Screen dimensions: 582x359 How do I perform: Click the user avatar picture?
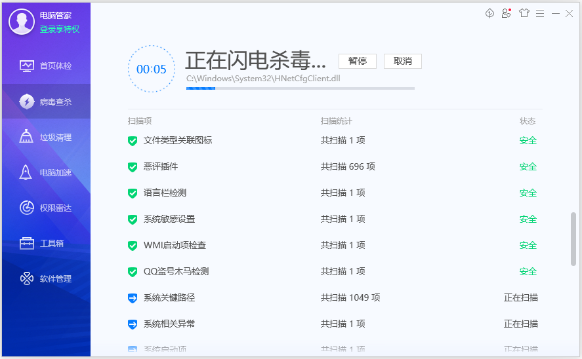22,22
